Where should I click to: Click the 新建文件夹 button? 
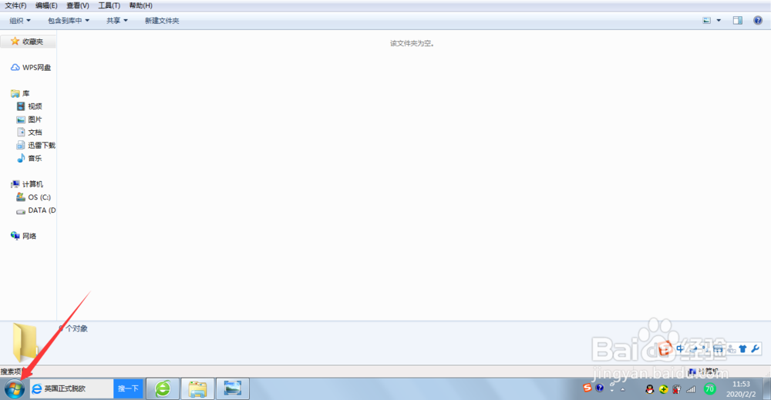pyautogui.click(x=162, y=21)
